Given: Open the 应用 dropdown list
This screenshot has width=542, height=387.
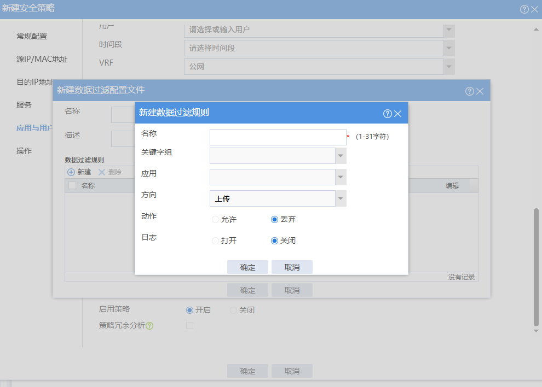Looking at the screenshot, I should 341,177.
